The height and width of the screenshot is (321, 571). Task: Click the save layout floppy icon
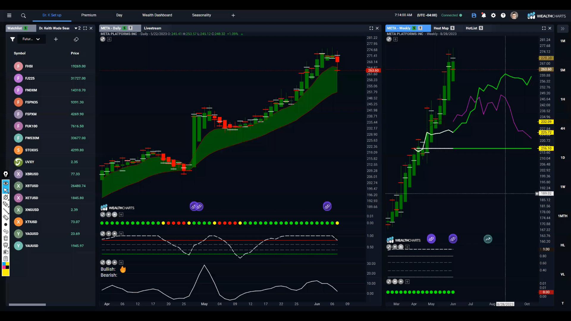(x=474, y=15)
